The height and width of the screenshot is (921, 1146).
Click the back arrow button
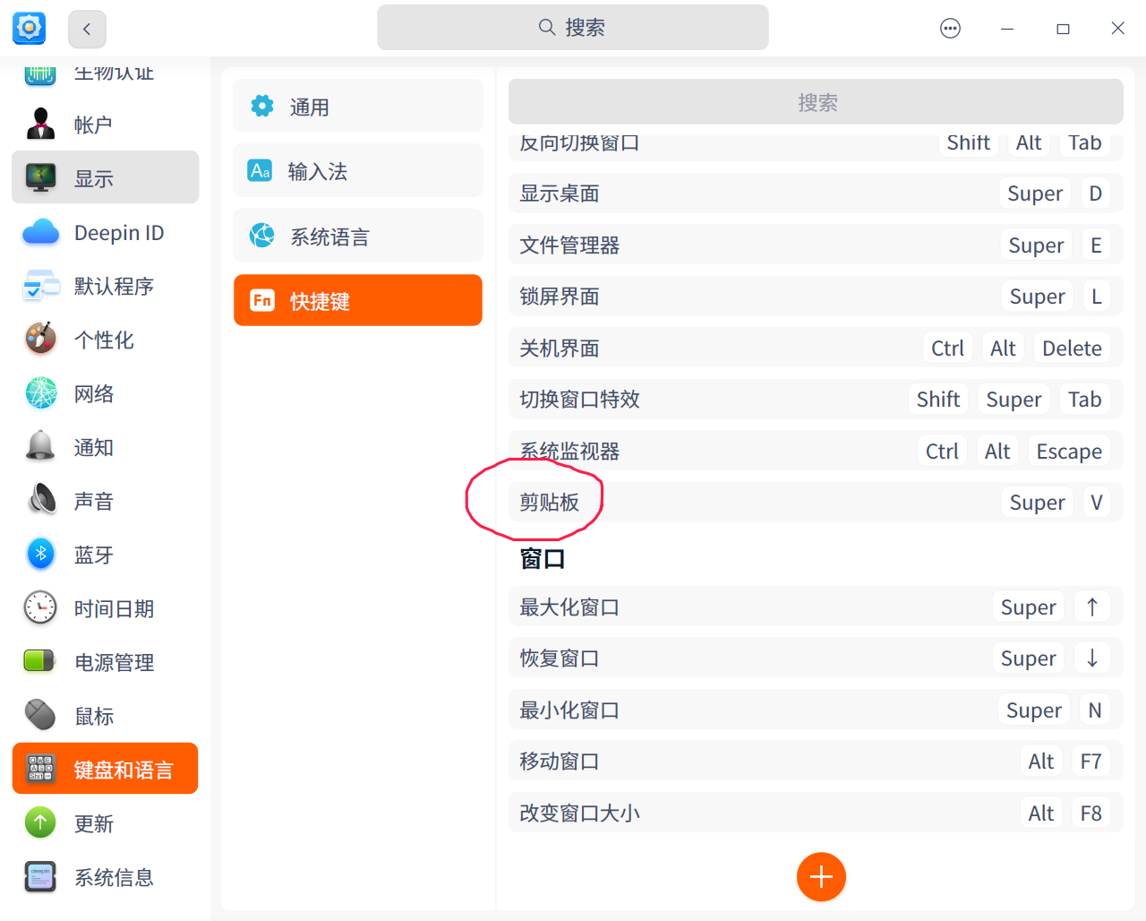click(x=87, y=28)
